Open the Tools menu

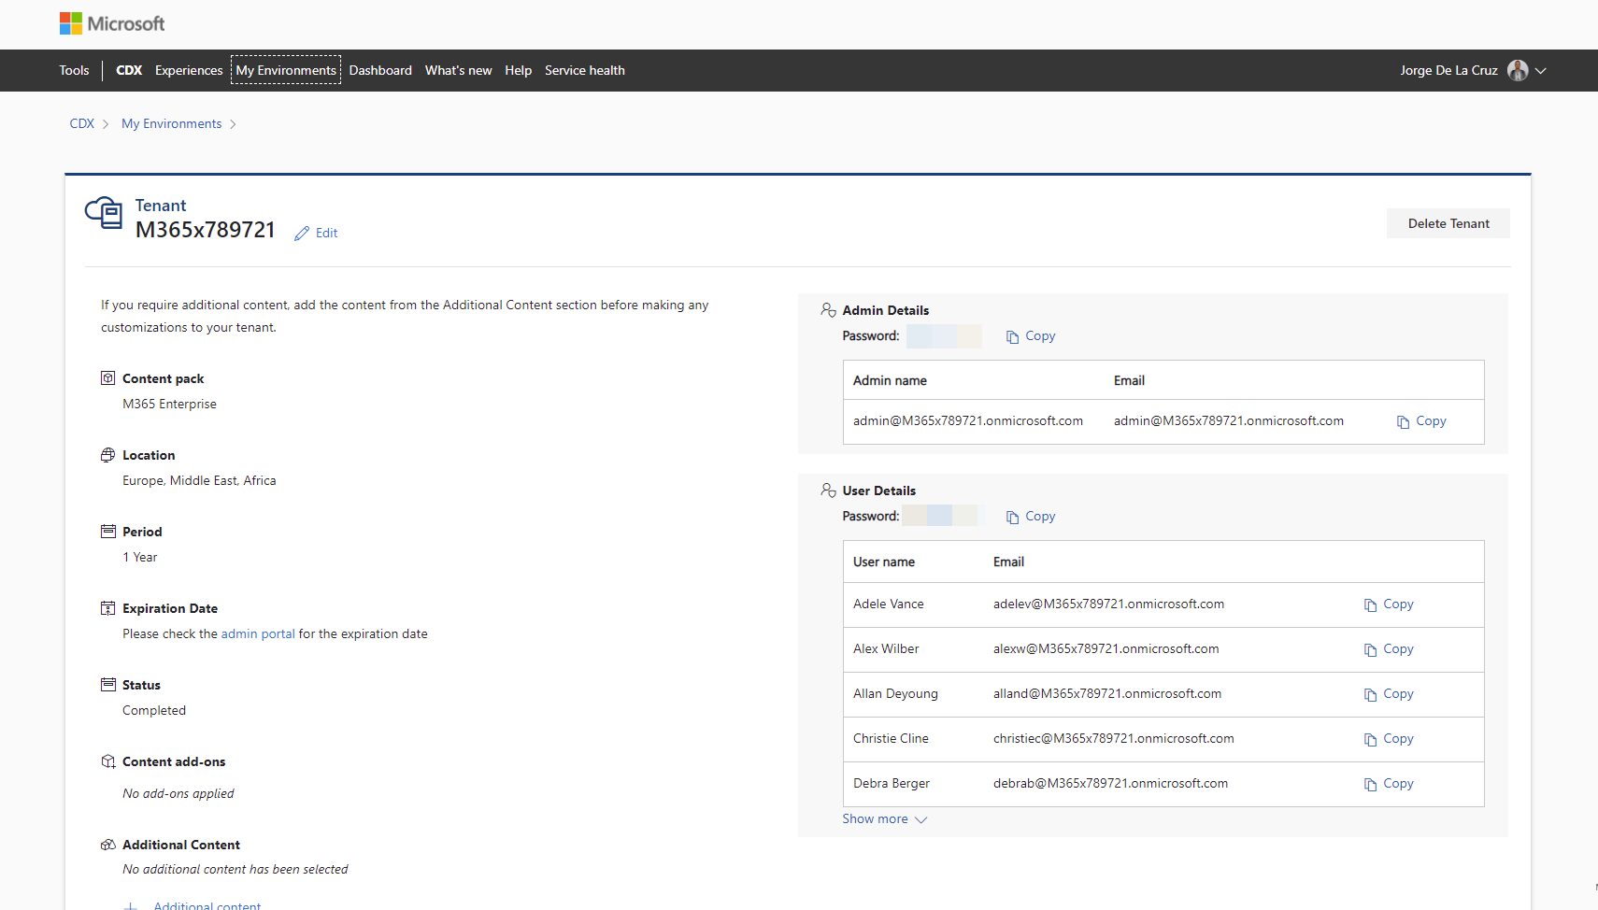click(x=74, y=70)
